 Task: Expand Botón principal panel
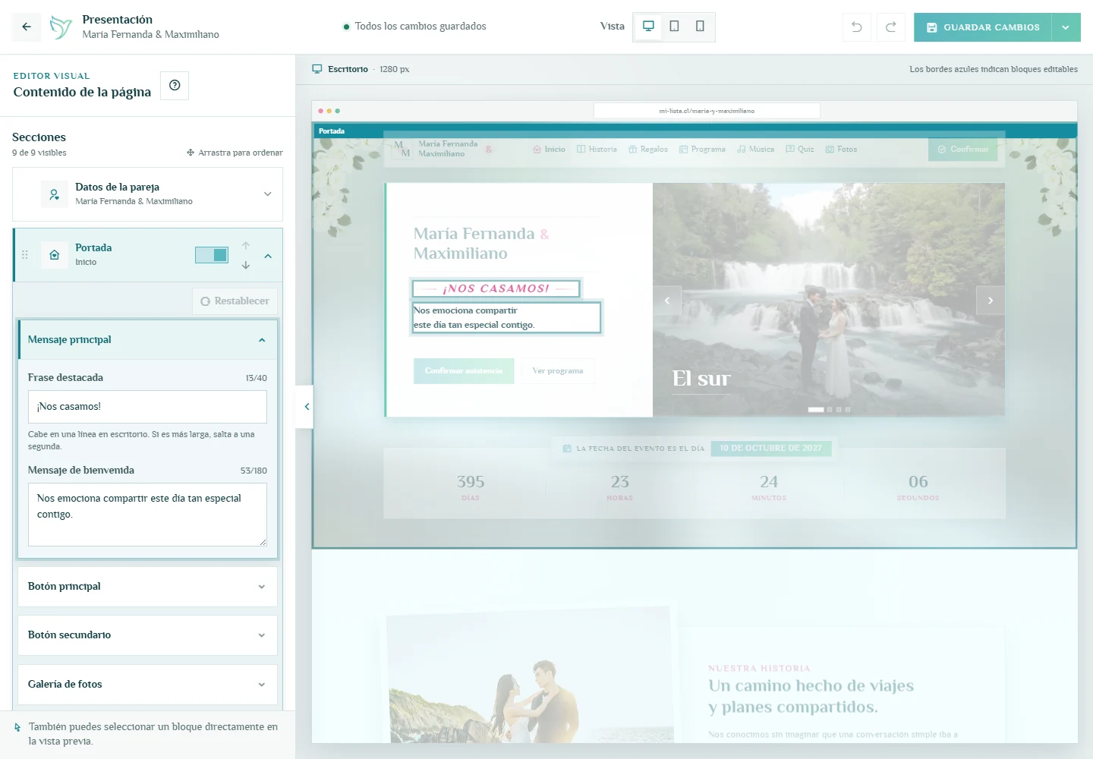pyautogui.click(x=147, y=587)
